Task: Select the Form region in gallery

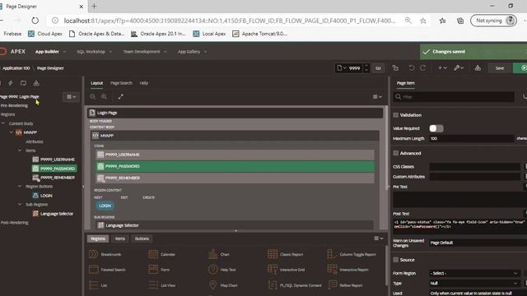Action: point(159,270)
